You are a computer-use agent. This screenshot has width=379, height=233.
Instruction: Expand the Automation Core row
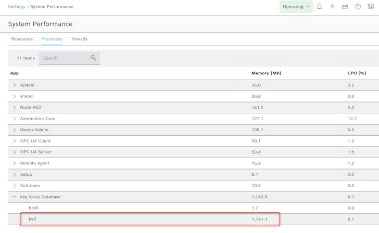(15, 119)
